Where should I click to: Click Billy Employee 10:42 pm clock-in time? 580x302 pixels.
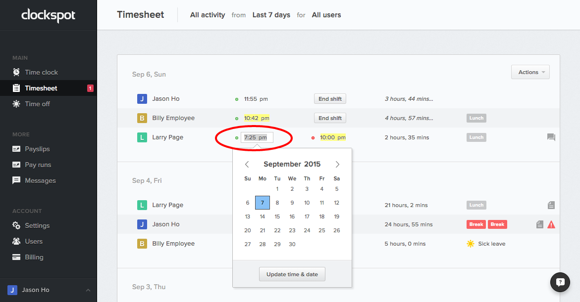257,118
